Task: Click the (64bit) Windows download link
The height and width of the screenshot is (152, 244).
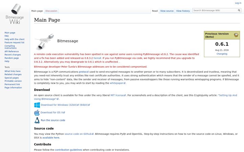Action: [x=85, y=105]
